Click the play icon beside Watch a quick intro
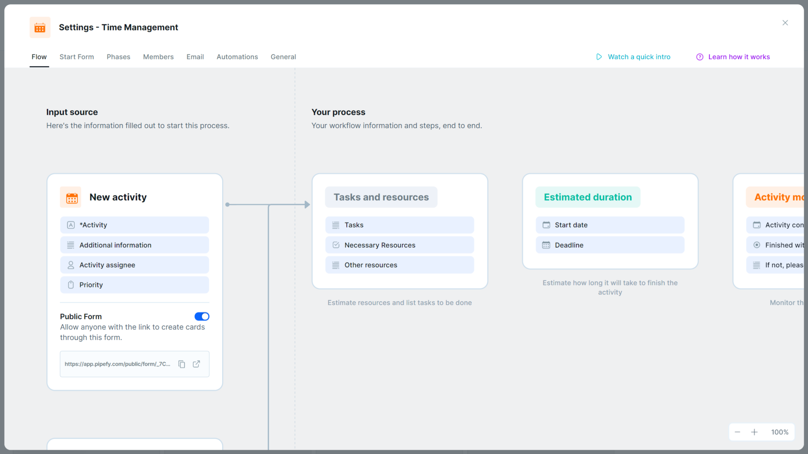This screenshot has width=808, height=454. (x=599, y=57)
